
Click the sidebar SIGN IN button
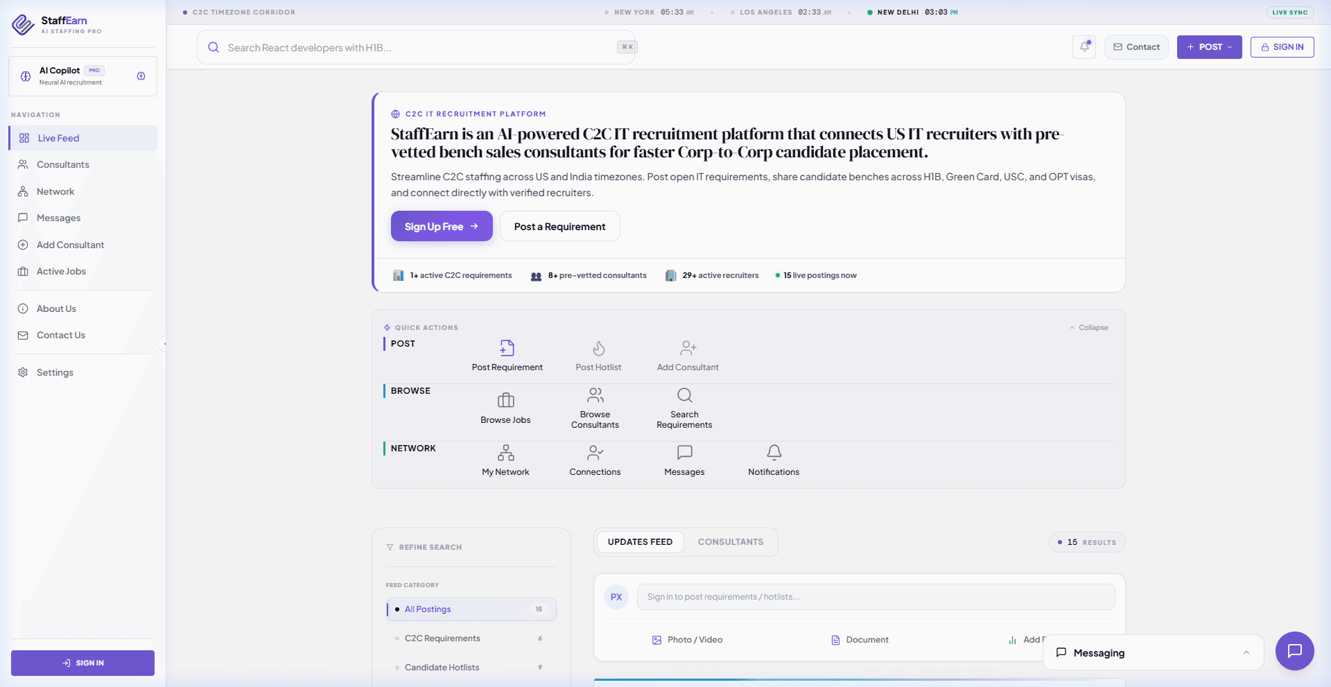click(82, 663)
